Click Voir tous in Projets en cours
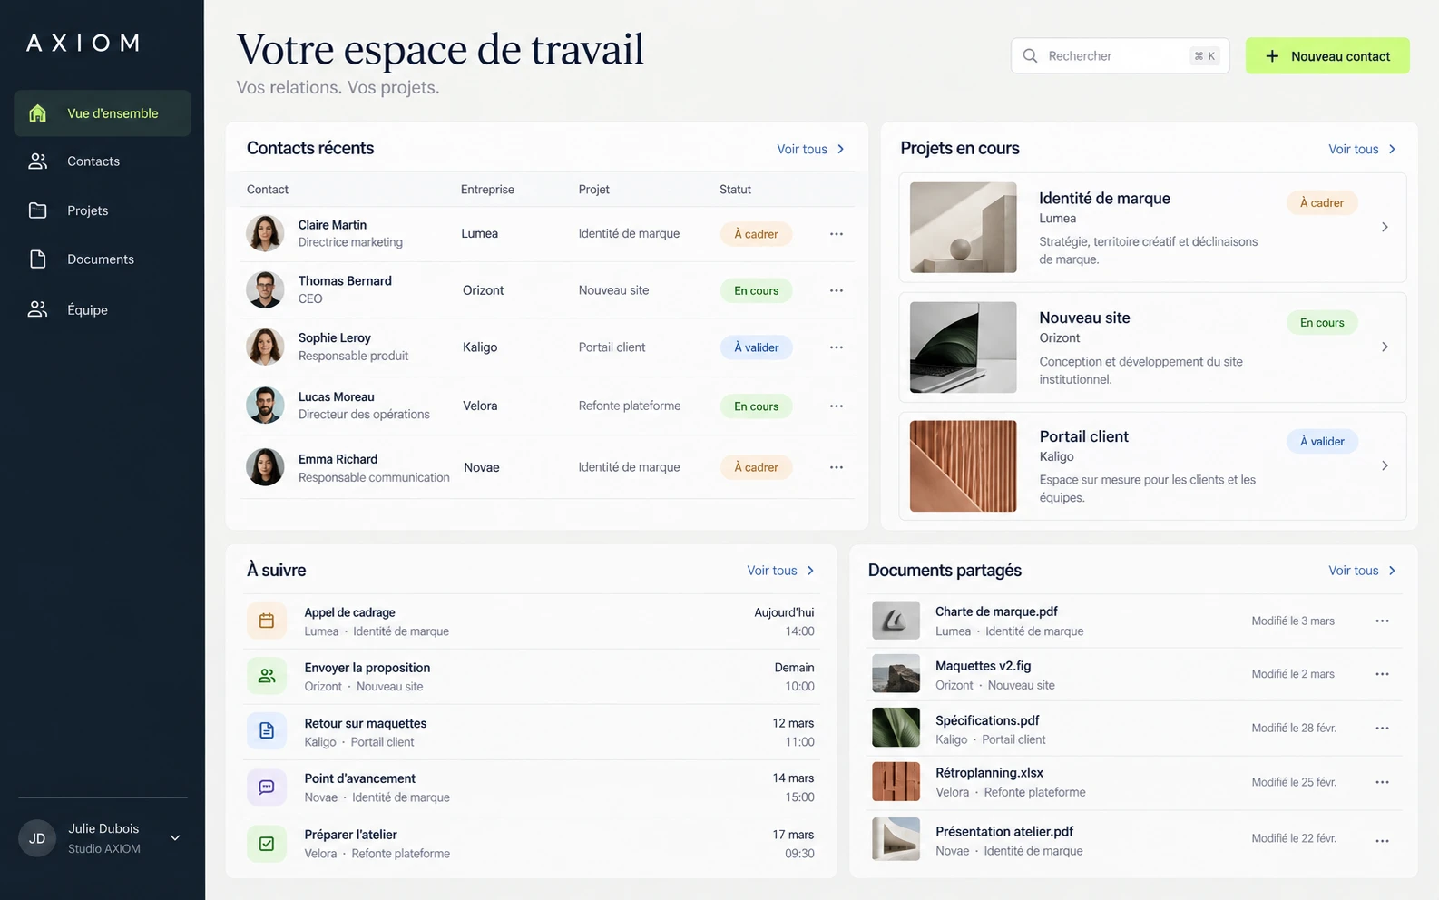 point(1362,149)
